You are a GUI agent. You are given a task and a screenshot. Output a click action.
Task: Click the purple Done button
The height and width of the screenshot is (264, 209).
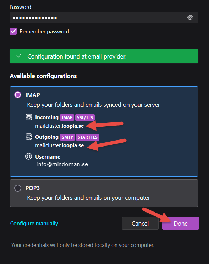point(181,223)
